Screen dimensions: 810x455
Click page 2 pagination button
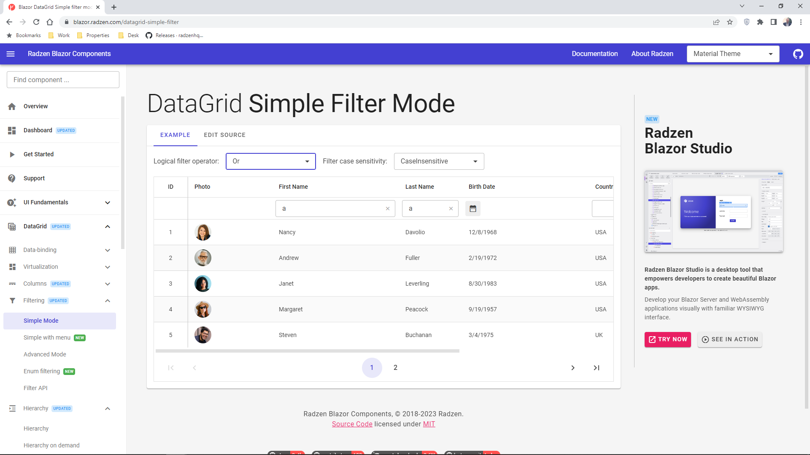pyautogui.click(x=396, y=367)
